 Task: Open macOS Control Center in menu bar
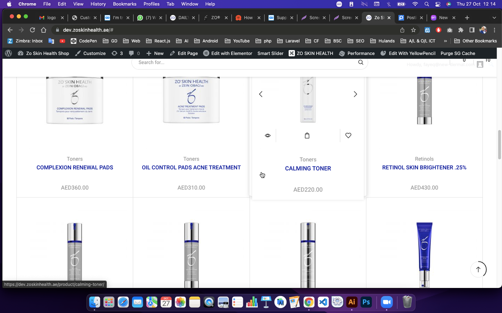pyautogui.click(x=438, y=4)
